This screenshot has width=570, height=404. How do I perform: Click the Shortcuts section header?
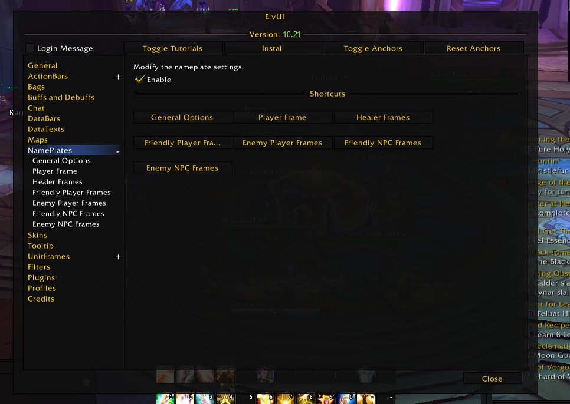click(327, 94)
